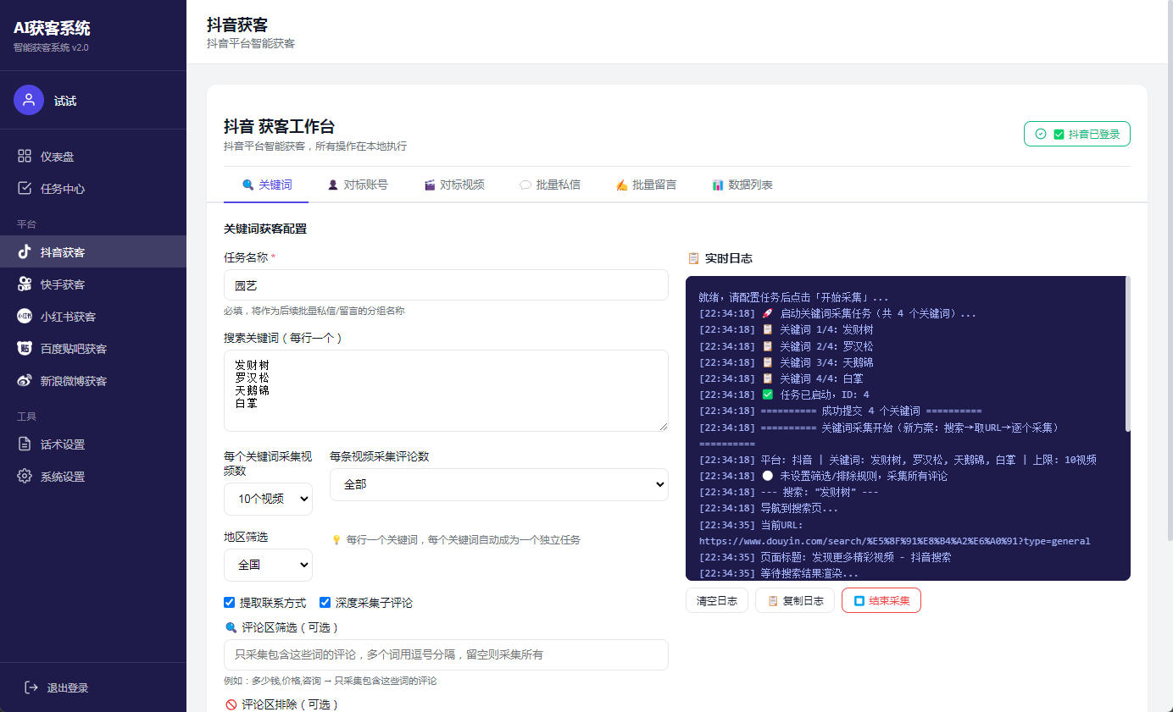Click the 复制日志 button
Image resolution: width=1173 pixels, height=712 pixels.
point(795,600)
